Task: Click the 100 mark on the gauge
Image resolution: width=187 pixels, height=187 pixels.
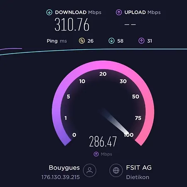Action: tap(129, 135)
